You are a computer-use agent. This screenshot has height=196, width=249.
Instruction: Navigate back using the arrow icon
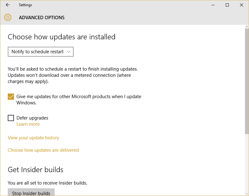[7, 5]
